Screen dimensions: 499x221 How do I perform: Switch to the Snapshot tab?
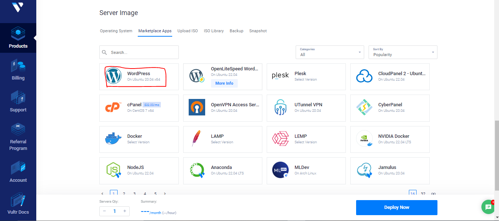(x=258, y=31)
